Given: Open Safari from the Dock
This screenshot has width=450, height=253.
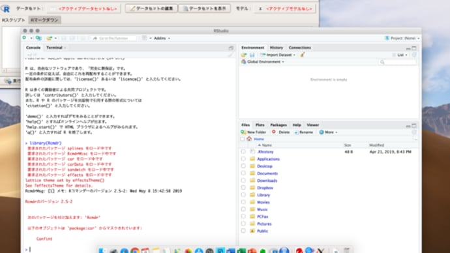Looking at the screenshot, I should click(x=125, y=251).
